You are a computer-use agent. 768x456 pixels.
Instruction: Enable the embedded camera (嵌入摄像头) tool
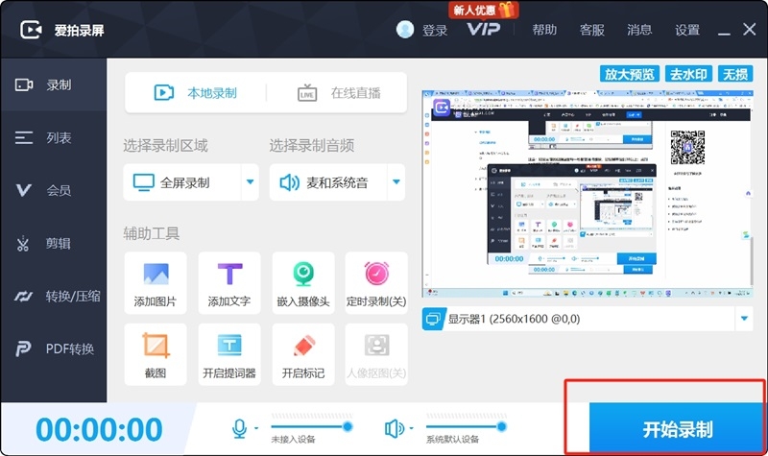coord(303,282)
